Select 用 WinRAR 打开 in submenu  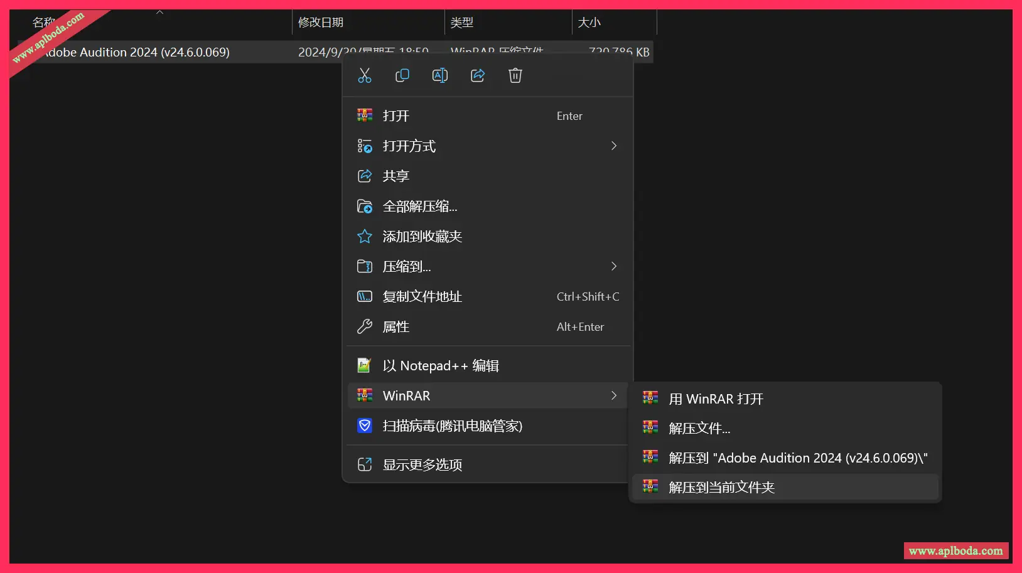pyautogui.click(x=716, y=399)
